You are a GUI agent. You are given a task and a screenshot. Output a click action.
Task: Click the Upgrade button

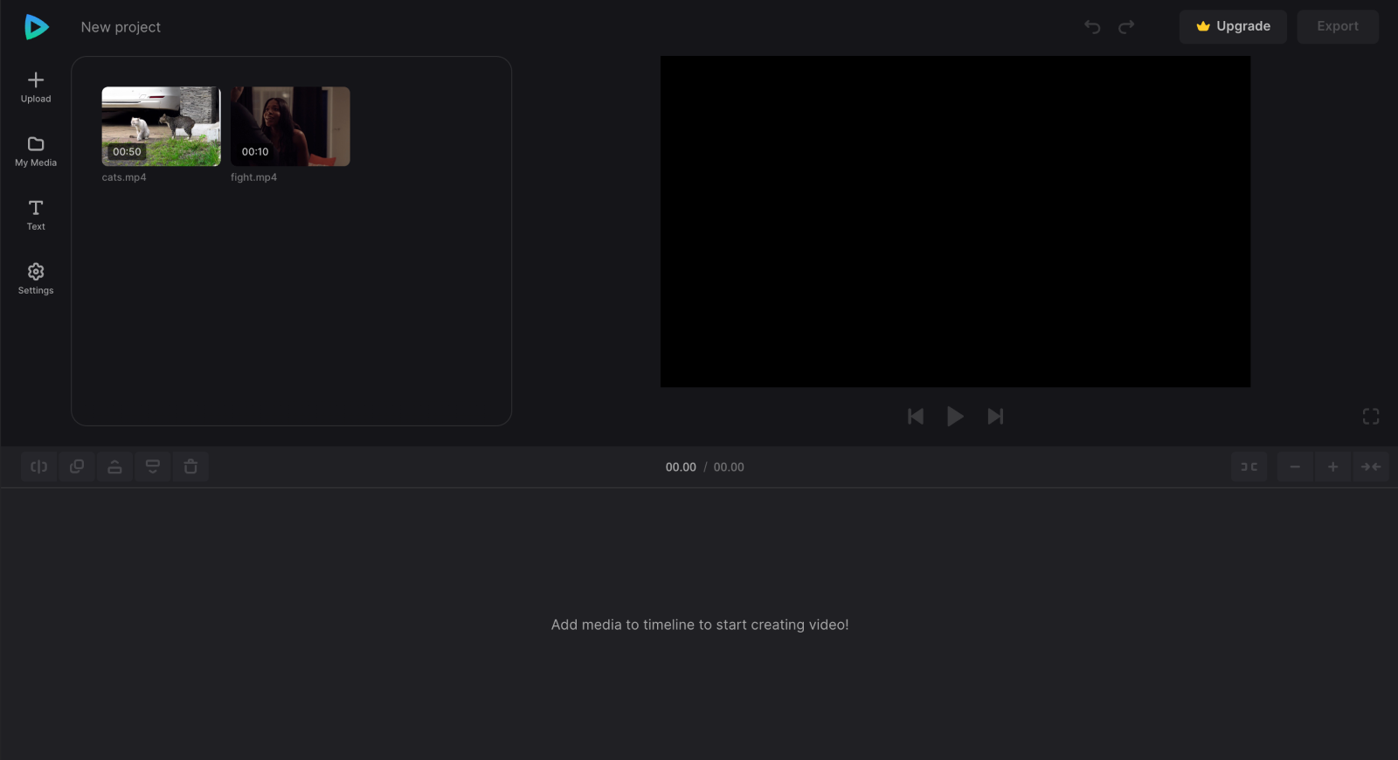tap(1233, 26)
